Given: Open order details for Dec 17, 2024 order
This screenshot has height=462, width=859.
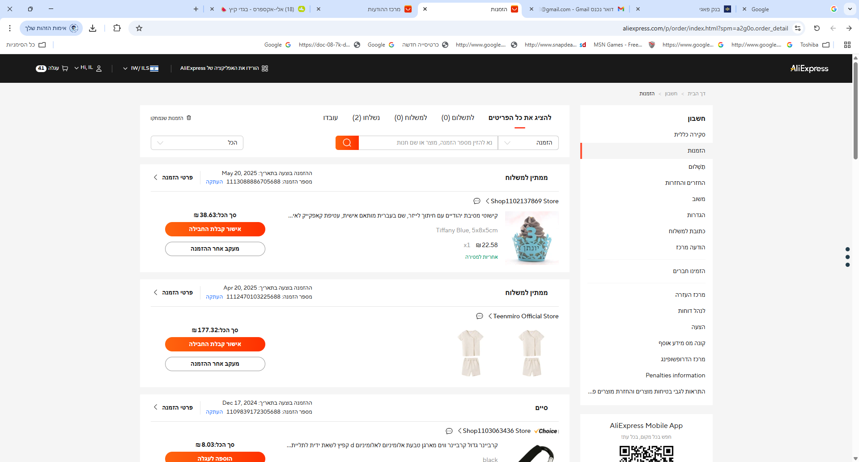Looking at the screenshot, I should (173, 408).
